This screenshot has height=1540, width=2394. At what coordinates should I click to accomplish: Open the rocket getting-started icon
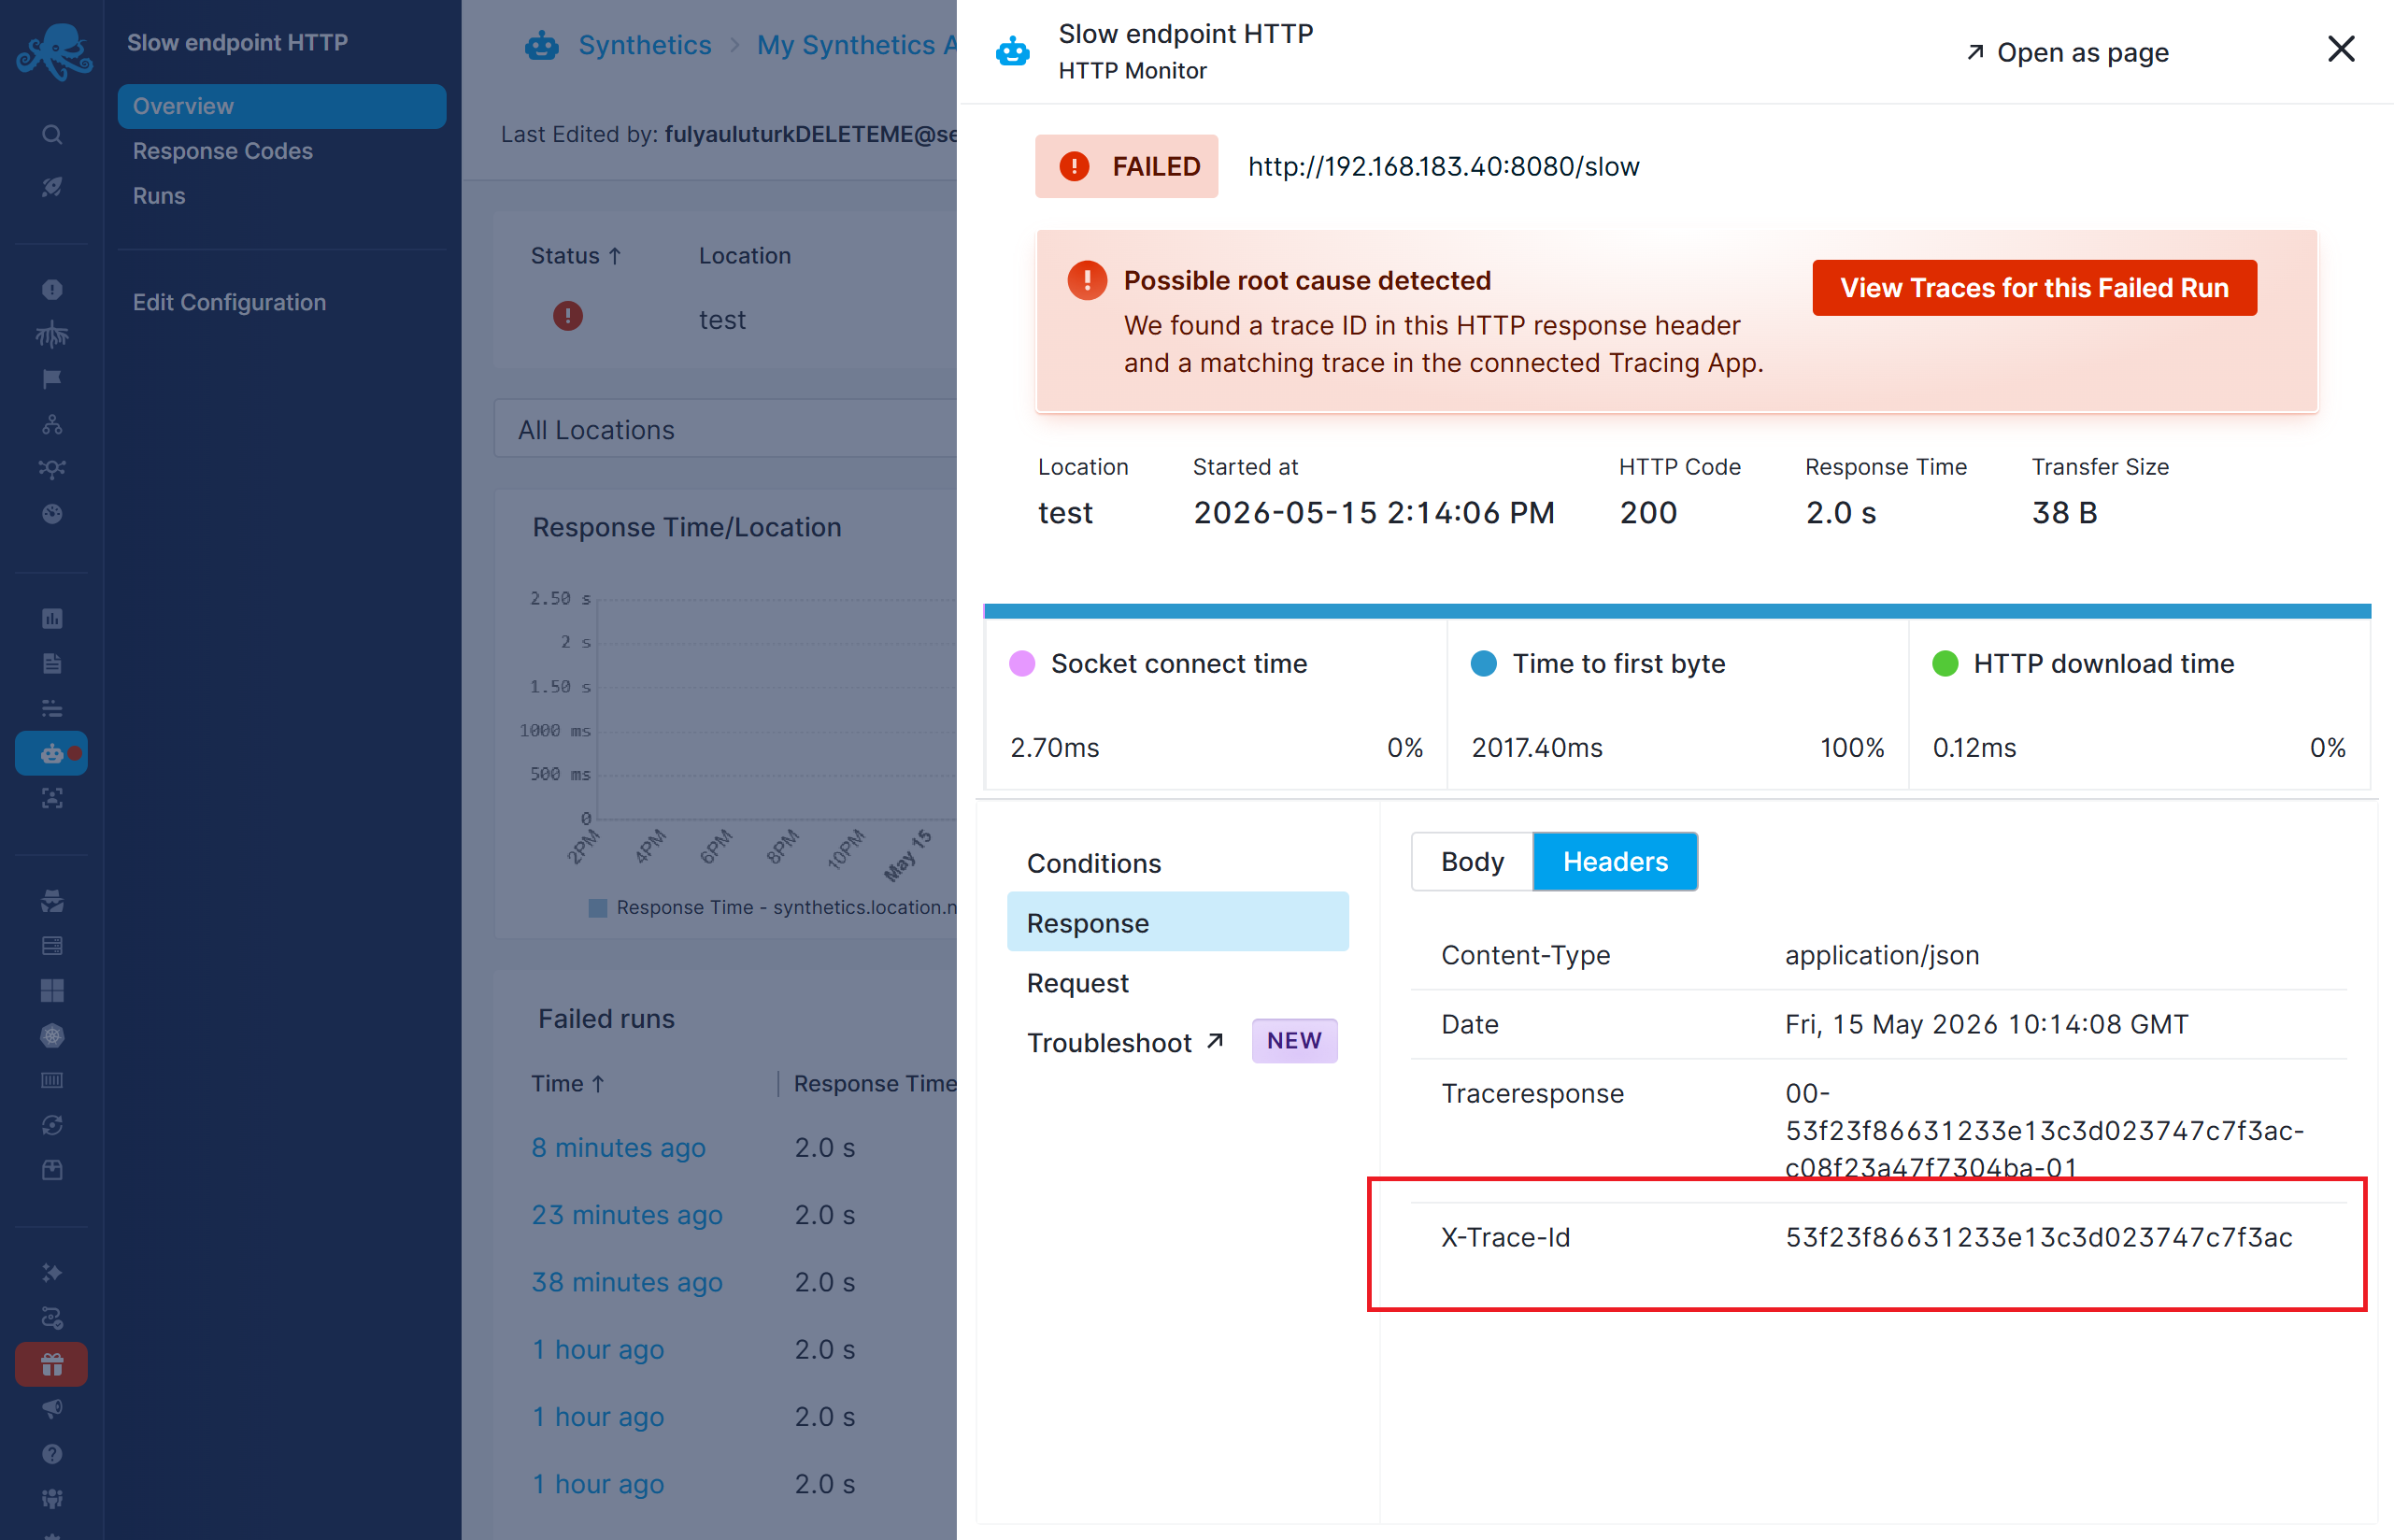[52, 187]
